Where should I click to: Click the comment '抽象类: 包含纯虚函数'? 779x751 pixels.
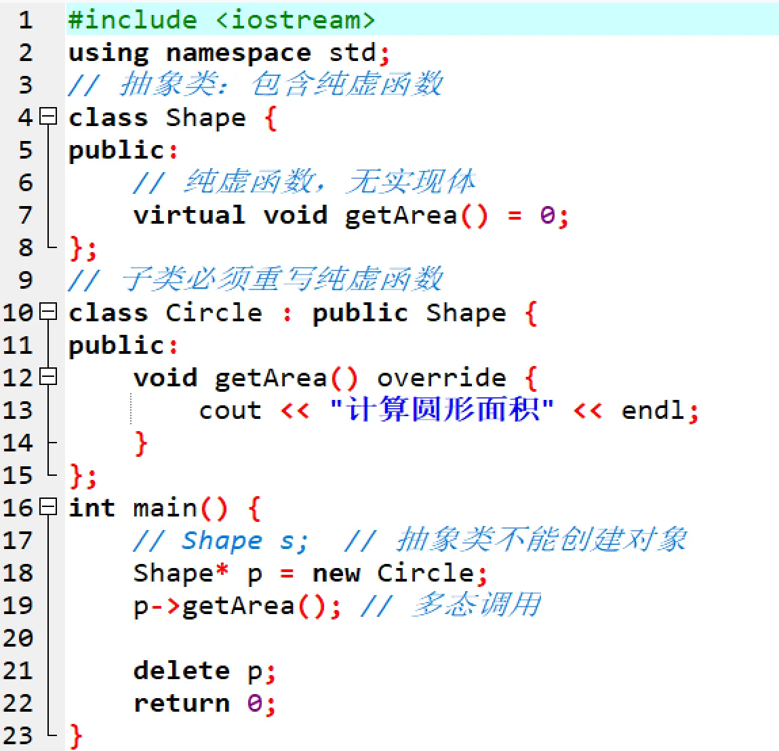coord(281,85)
